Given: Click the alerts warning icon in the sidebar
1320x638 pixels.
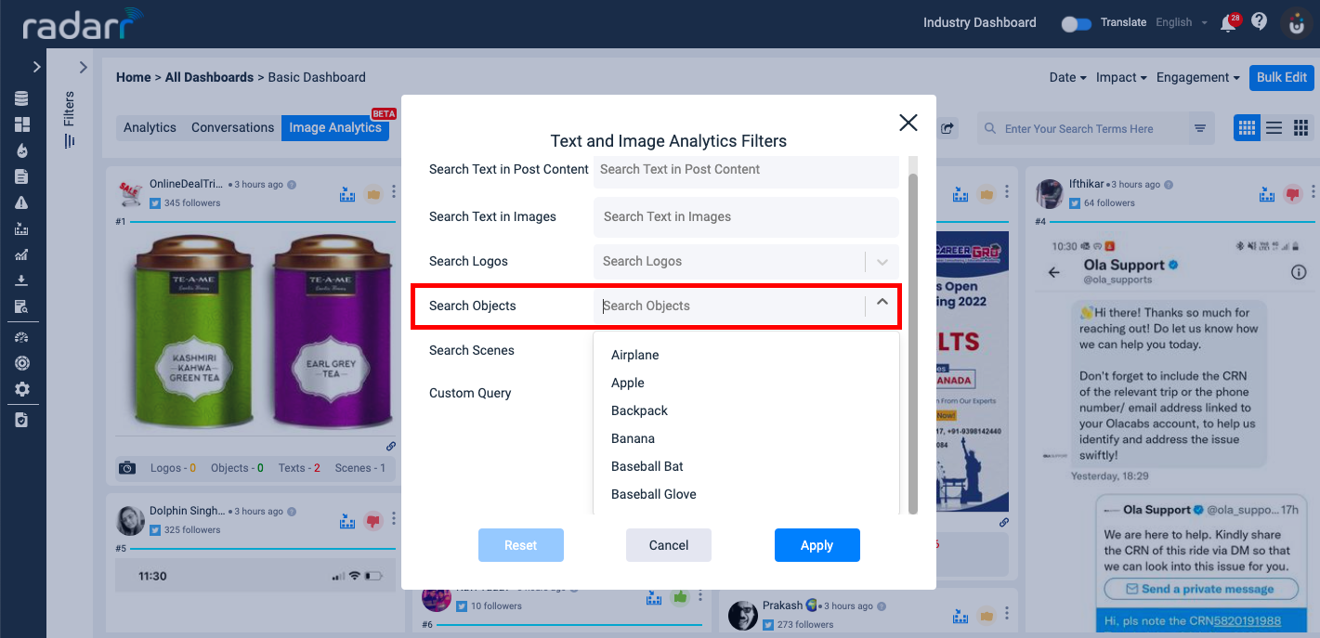Looking at the screenshot, I should (x=22, y=202).
